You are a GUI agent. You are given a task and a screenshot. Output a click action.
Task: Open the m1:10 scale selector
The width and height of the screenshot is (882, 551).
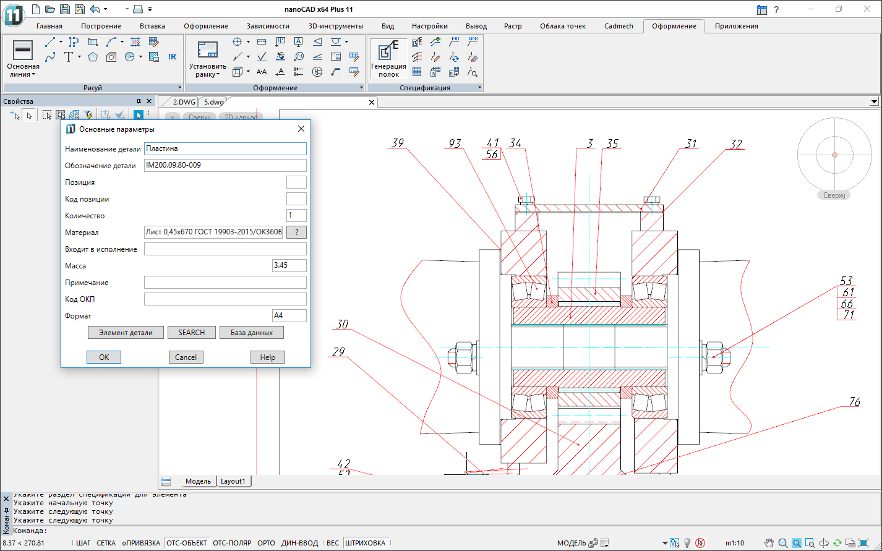click(734, 543)
